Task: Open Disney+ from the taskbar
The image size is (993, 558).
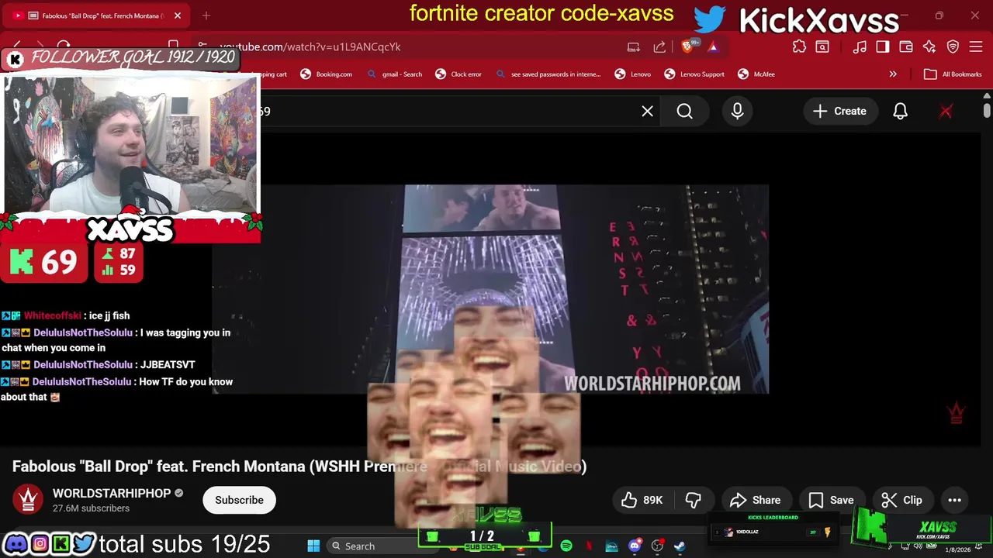Action: click(611, 546)
